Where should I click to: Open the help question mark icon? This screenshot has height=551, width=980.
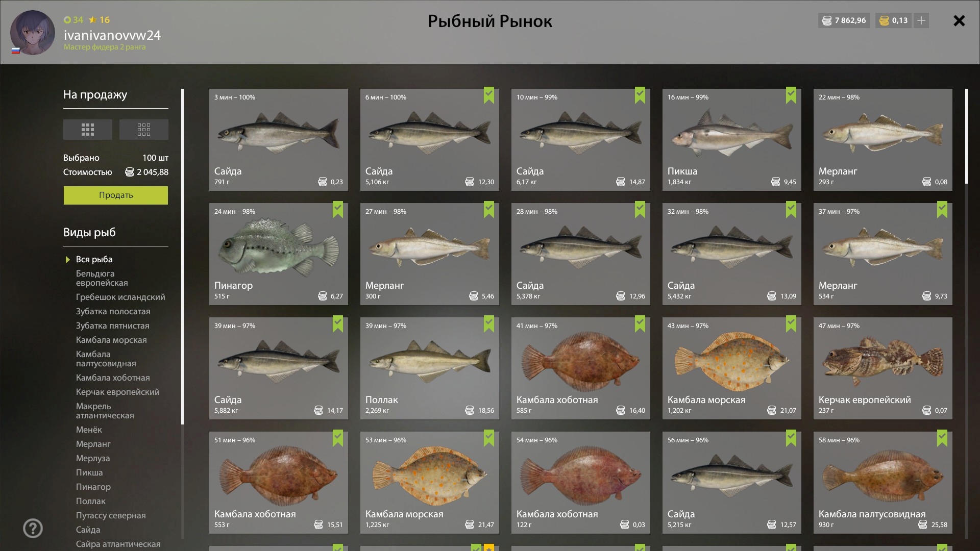coord(33,529)
